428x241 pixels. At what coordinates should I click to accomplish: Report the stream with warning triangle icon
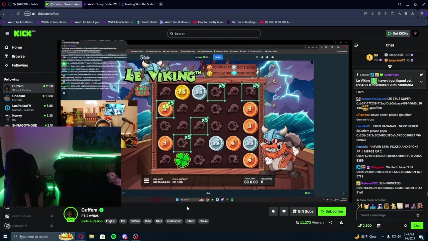341,223
